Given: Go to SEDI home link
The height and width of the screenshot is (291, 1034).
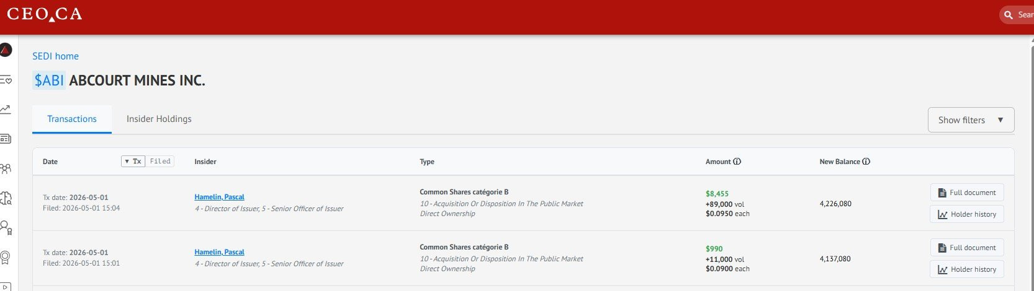Looking at the screenshot, I should pos(56,56).
